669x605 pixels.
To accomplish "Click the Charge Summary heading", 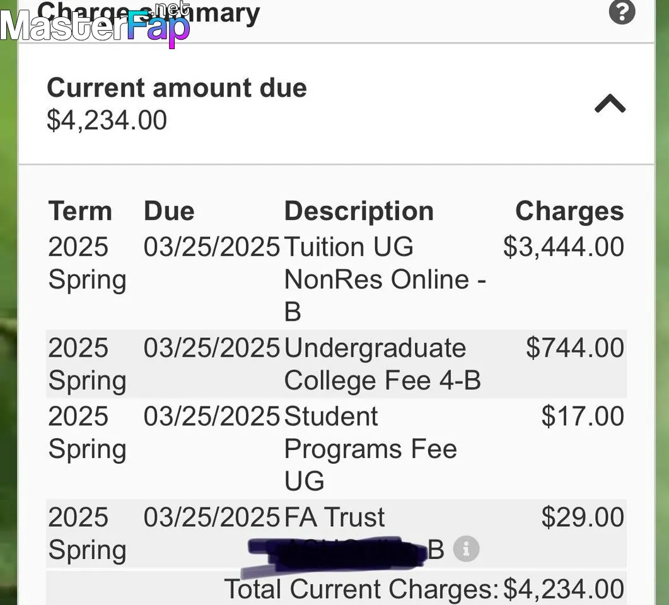I will click(x=148, y=13).
